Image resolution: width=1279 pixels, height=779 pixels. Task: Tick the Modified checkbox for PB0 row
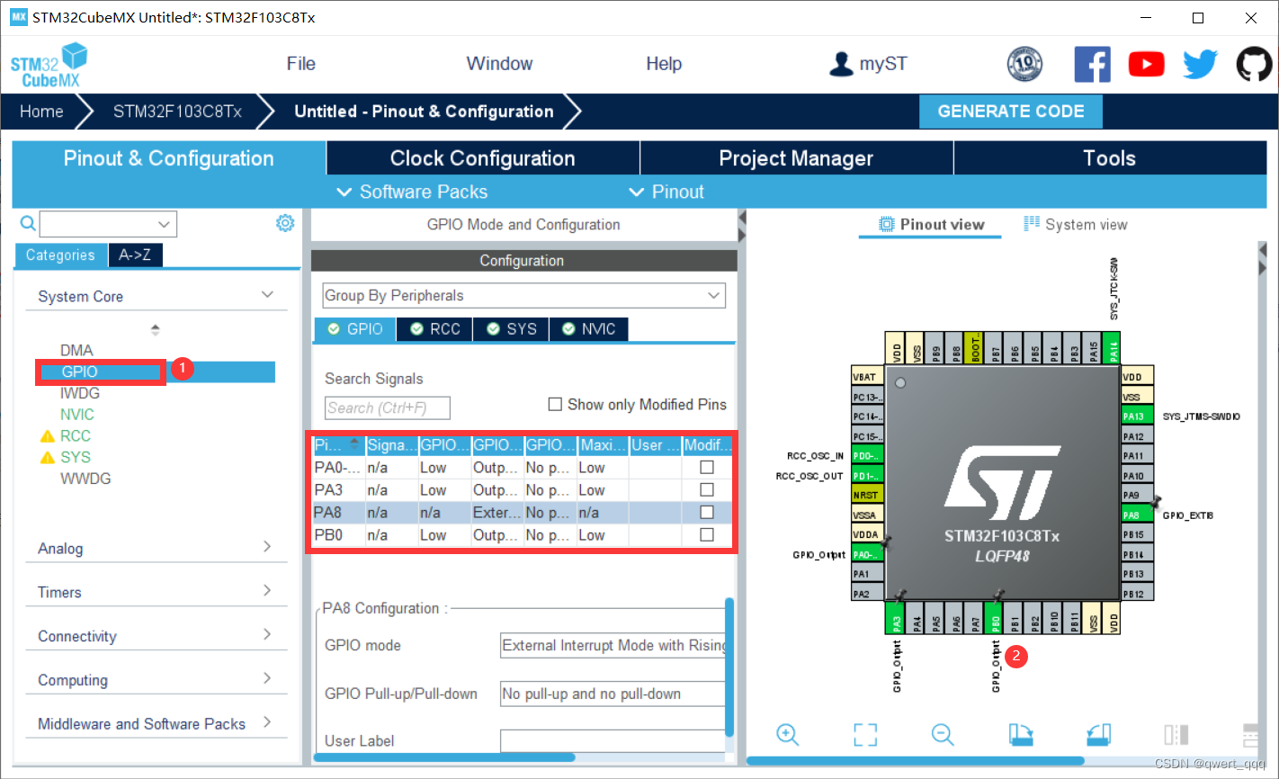pos(707,534)
